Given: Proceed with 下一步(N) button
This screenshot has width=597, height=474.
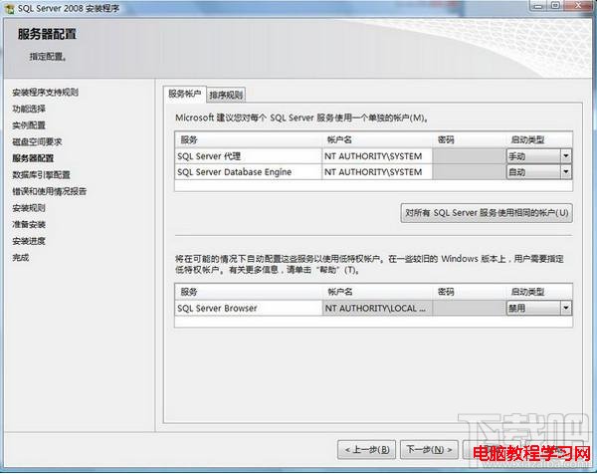Looking at the screenshot, I should (429, 450).
